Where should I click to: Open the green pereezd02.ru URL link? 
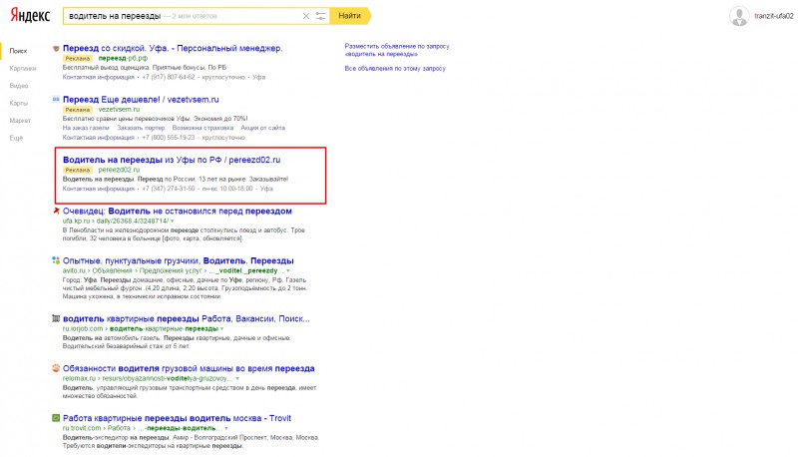click(119, 170)
